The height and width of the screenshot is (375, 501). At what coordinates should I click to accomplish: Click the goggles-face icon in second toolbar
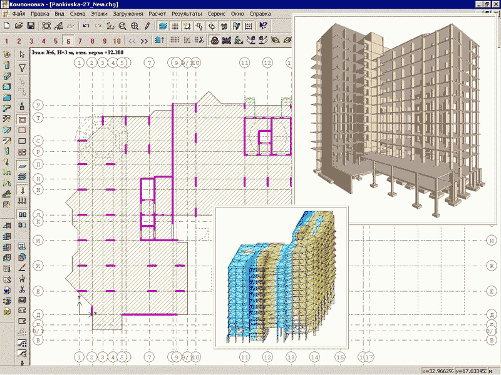214,41
